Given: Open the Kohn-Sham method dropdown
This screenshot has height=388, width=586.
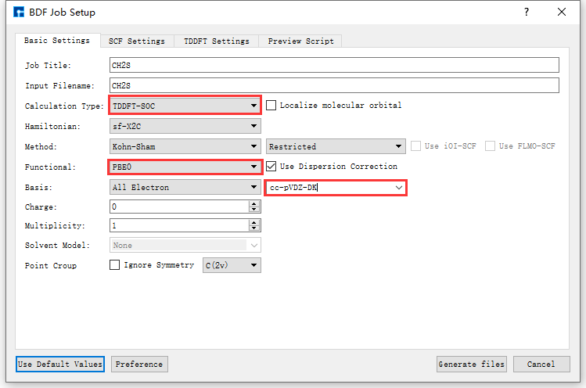Looking at the screenshot, I should point(185,146).
